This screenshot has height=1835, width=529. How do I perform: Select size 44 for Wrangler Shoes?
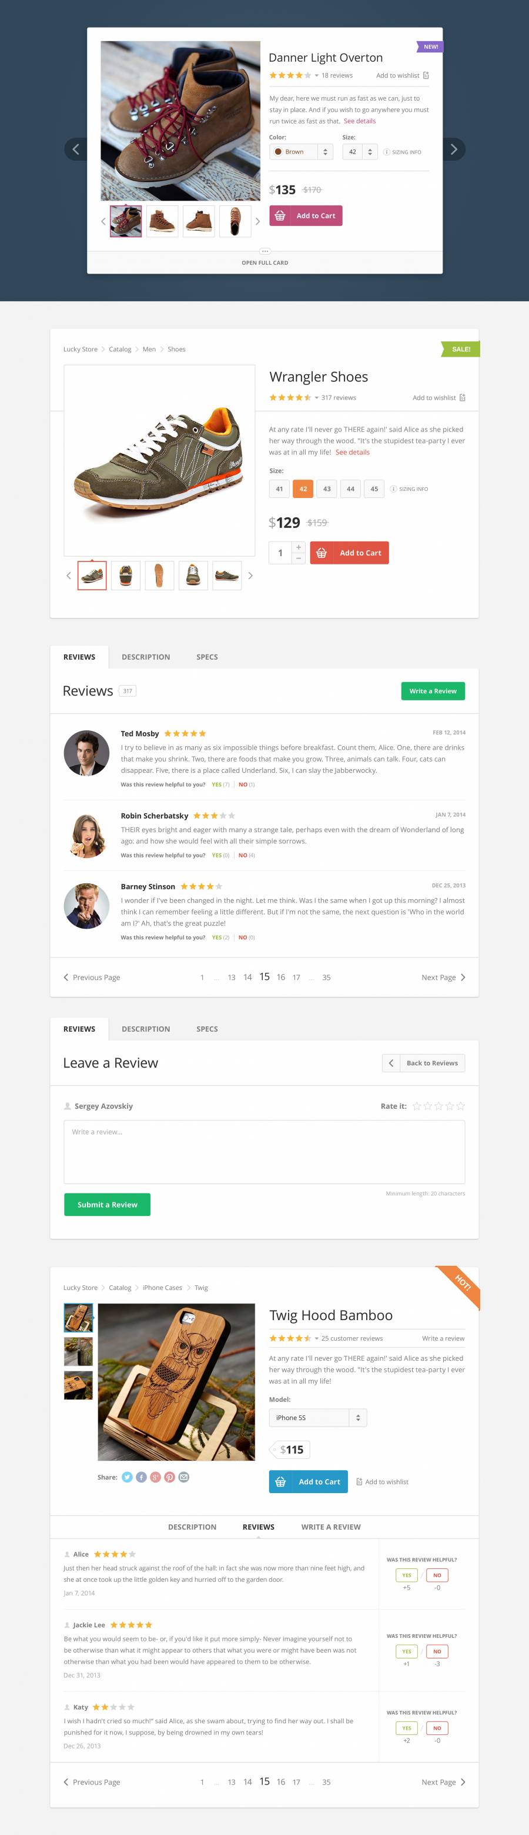(x=350, y=488)
